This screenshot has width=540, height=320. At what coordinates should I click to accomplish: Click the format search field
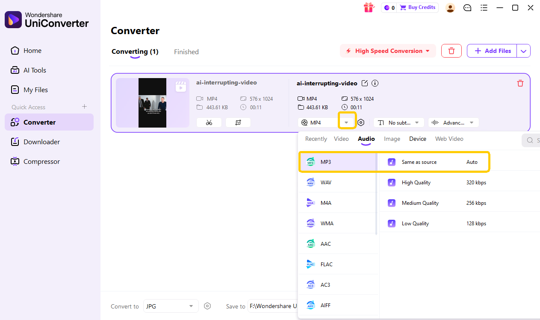(x=531, y=140)
